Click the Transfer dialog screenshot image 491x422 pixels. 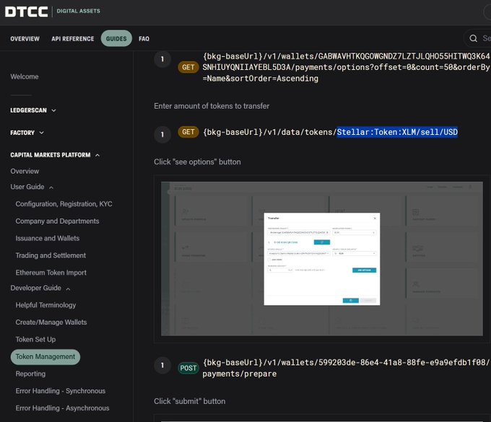click(322, 259)
